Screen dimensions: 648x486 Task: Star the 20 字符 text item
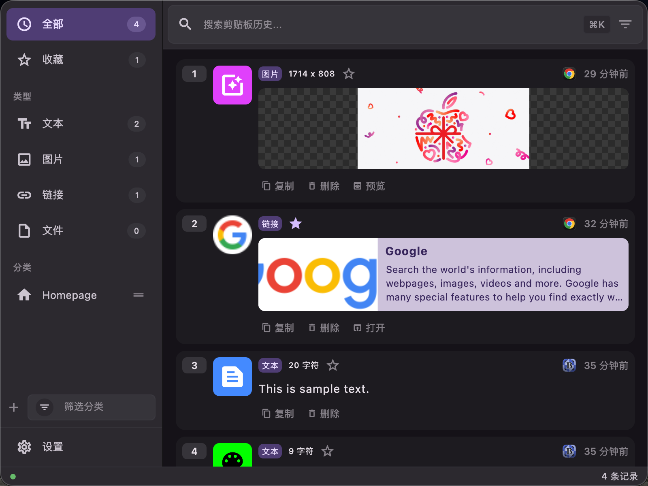point(333,365)
